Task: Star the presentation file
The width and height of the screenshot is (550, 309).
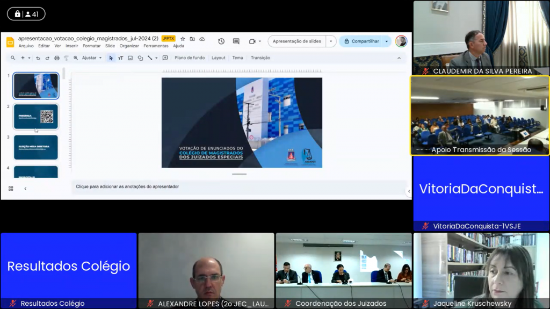Action: (x=183, y=39)
